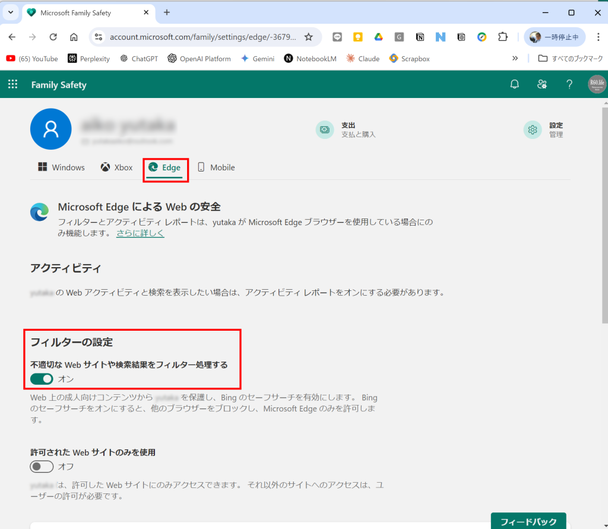608x529 pixels.
Task: Select the Mobile tab
Action: (216, 167)
